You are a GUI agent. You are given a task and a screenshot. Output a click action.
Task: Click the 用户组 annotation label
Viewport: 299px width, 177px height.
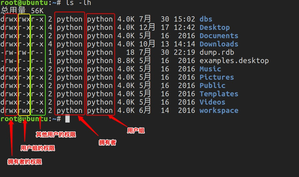coord(136,131)
